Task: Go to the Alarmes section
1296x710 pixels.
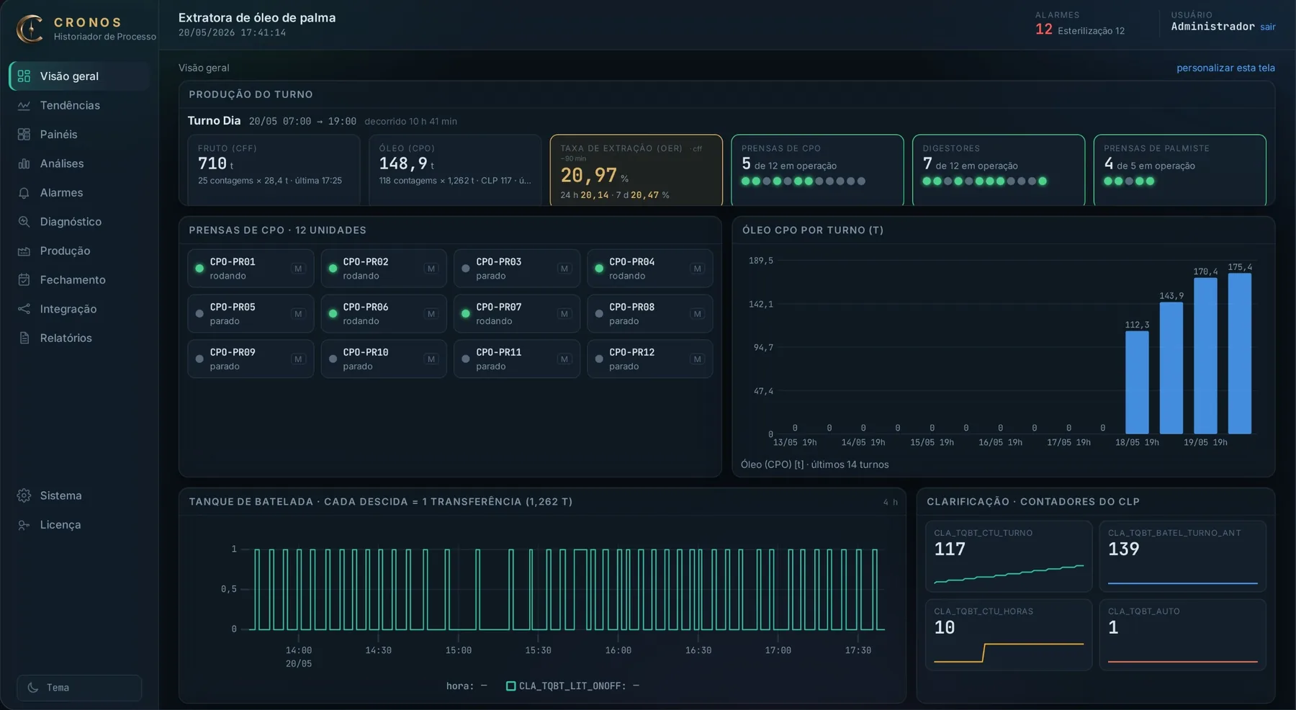Action: [79, 193]
